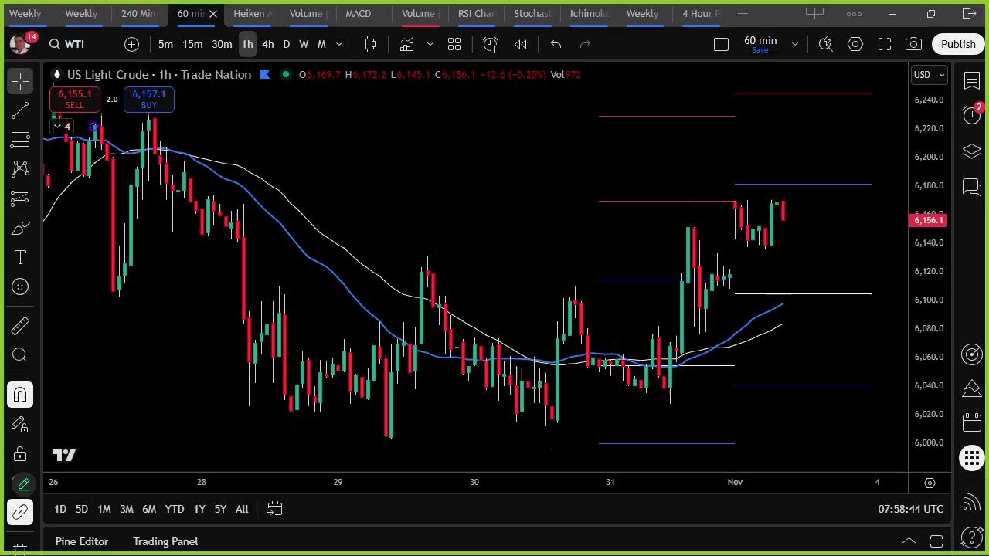Screen dimensions: 989x556
Task: Expand the layout management dropdown arrow
Action: [x=794, y=44]
